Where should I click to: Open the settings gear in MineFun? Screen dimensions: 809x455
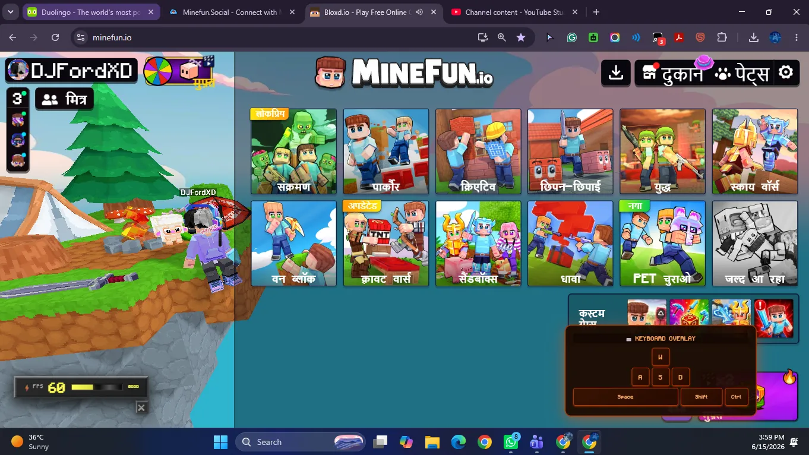786,72
